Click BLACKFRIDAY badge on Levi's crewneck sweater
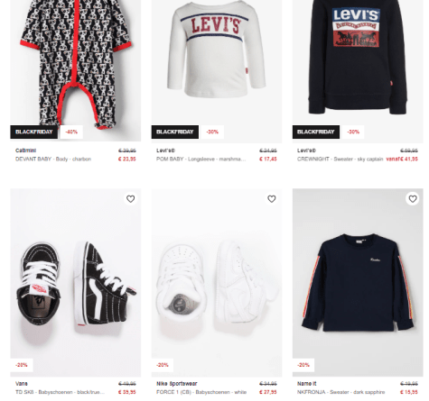429x401 pixels. point(316,132)
